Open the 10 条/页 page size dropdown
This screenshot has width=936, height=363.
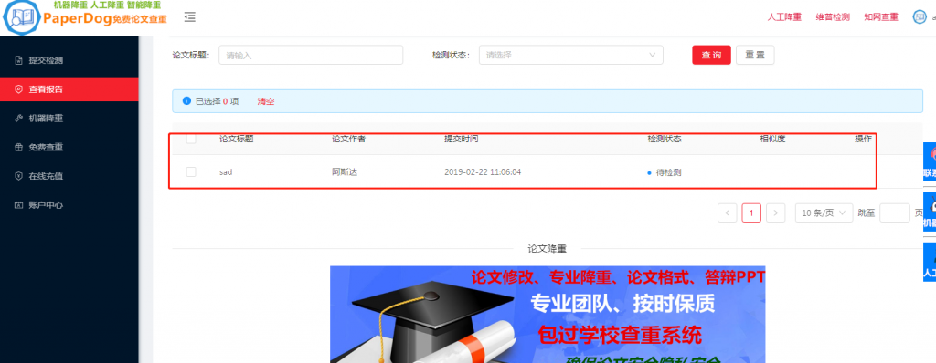coord(824,213)
